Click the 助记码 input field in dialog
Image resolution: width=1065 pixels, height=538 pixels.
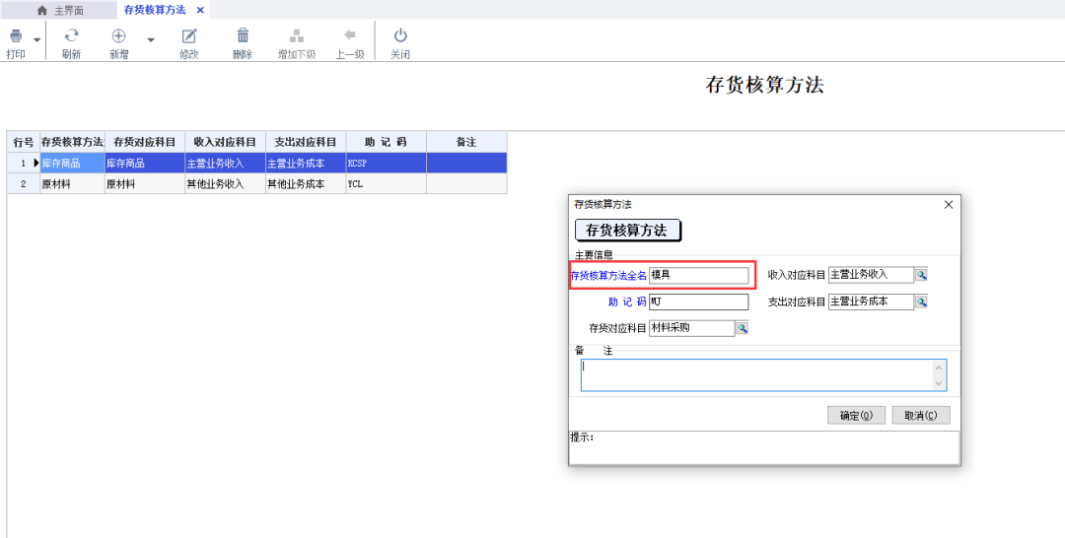698,303
